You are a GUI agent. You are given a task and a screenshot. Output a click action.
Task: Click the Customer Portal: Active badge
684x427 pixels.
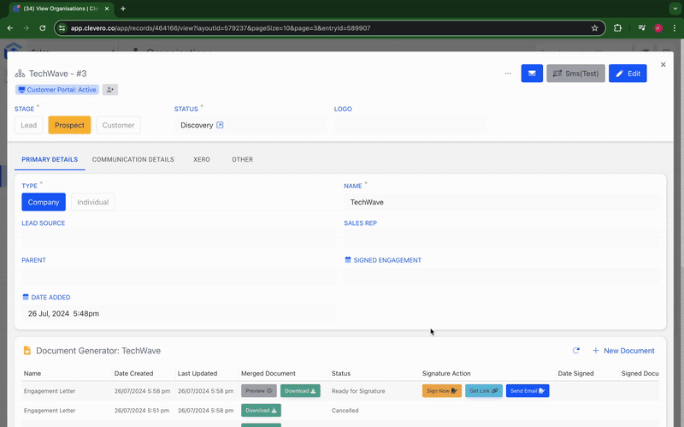pyautogui.click(x=57, y=90)
